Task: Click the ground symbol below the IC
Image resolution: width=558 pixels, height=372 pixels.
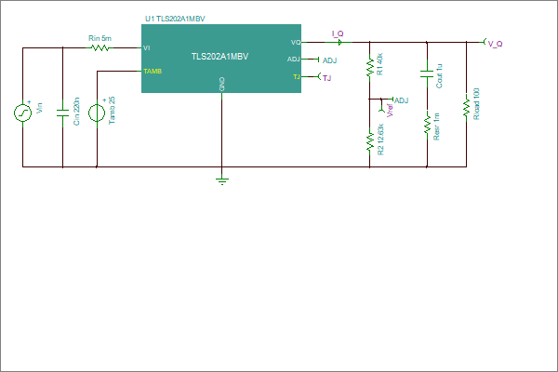Action: [x=222, y=181]
